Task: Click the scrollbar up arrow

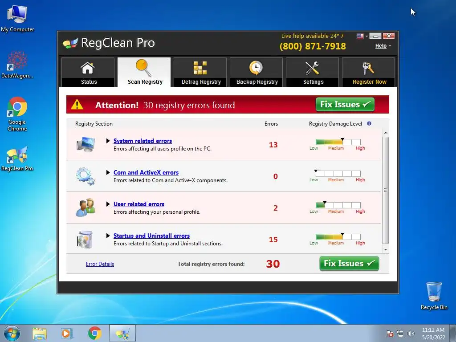Action: point(386,133)
